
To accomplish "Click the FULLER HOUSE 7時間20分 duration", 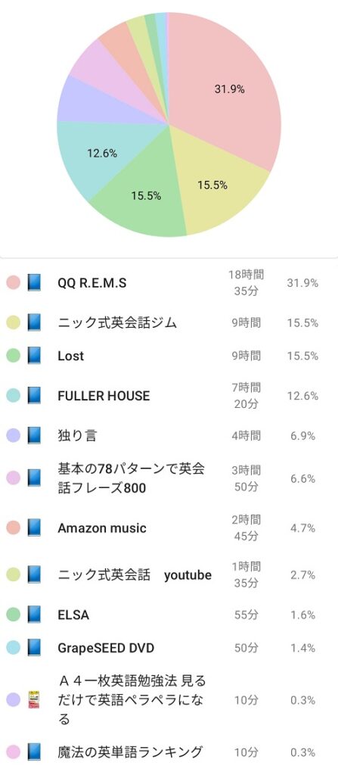I will tap(246, 395).
